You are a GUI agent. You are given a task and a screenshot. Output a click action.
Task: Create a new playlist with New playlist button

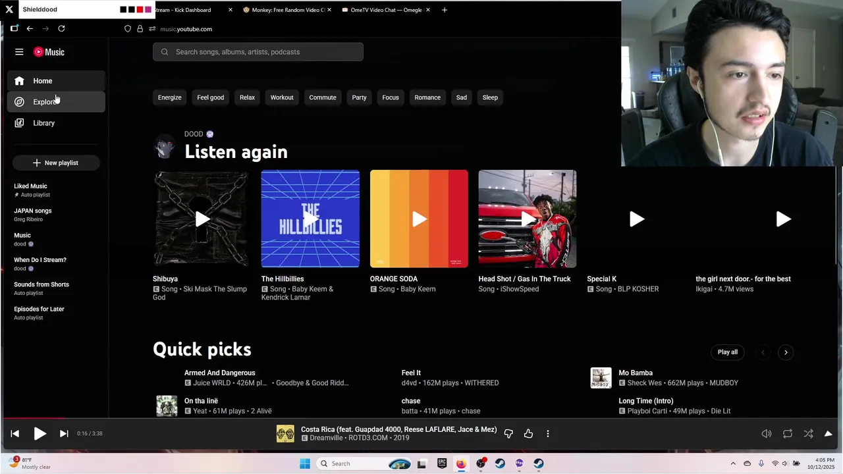click(56, 163)
